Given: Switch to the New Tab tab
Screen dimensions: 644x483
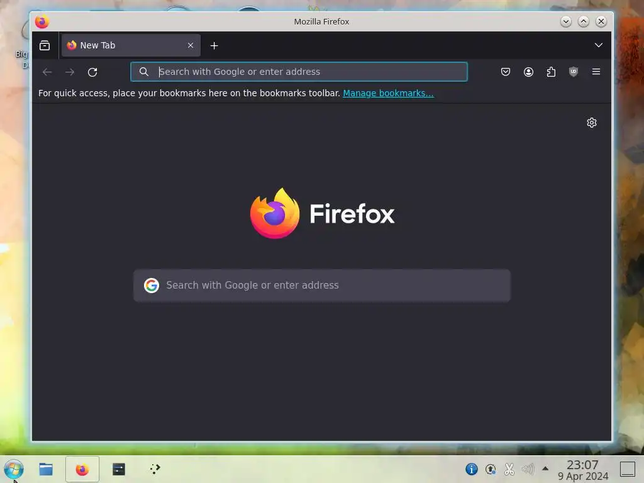Looking at the screenshot, I should pos(131,45).
